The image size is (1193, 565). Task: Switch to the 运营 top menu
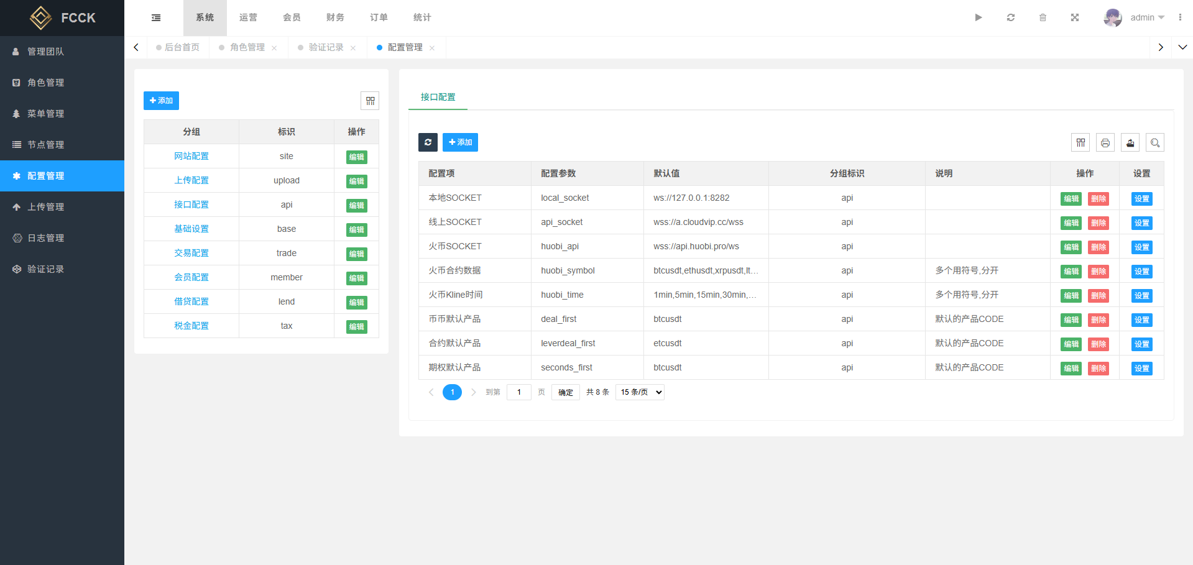click(248, 17)
